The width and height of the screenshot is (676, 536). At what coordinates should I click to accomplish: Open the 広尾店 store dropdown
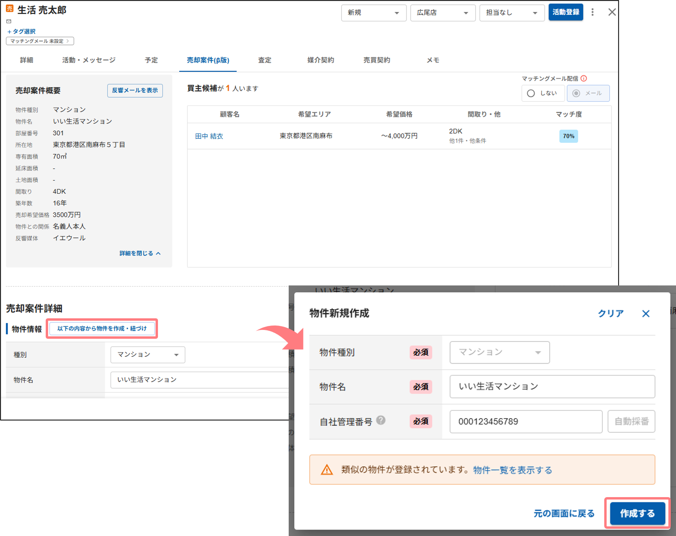coord(443,13)
